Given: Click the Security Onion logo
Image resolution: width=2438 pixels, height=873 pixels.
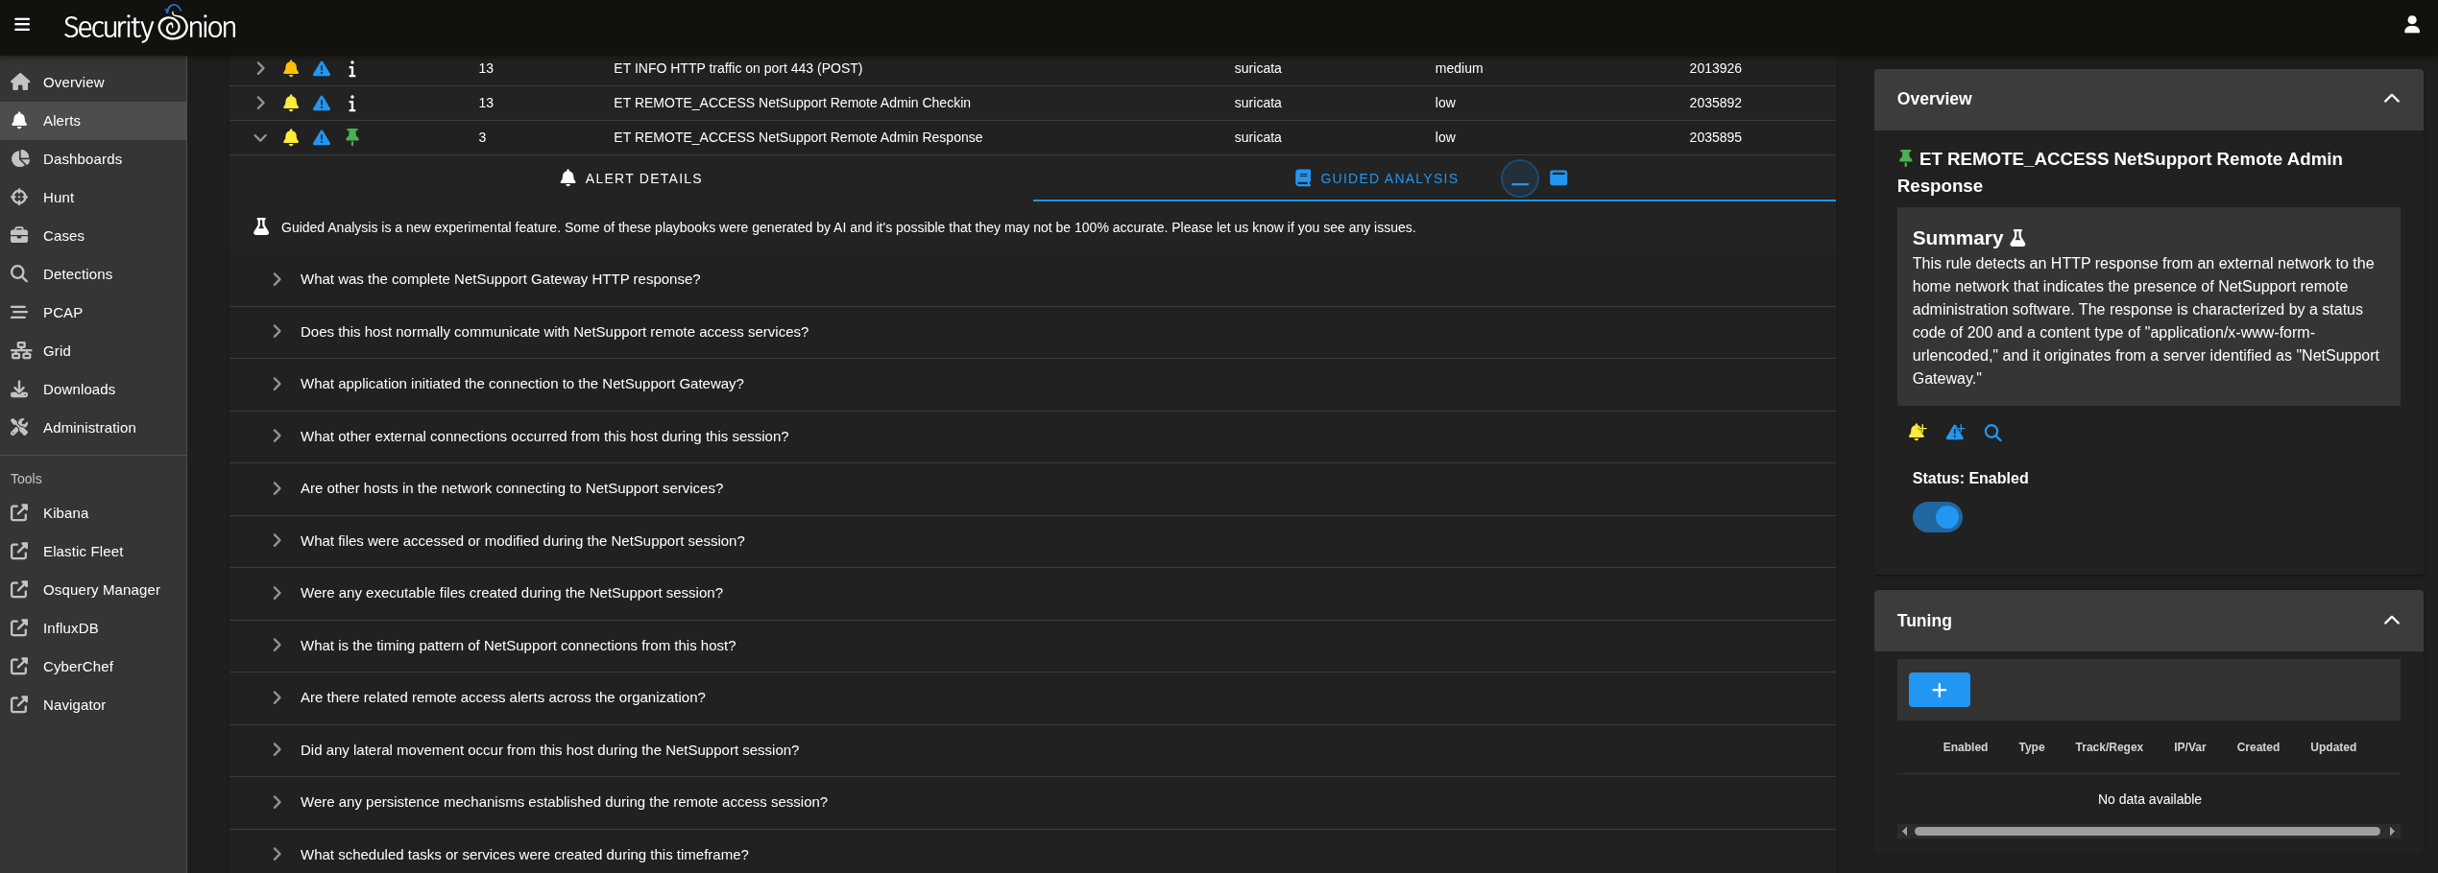Looking at the screenshot, I should click(x=150, y=25).
